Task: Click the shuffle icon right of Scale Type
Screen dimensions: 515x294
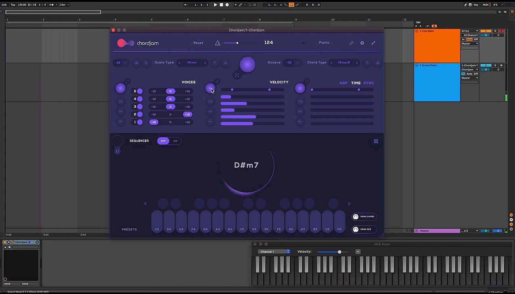Action: pyautogui.click(x=225, y=63)
